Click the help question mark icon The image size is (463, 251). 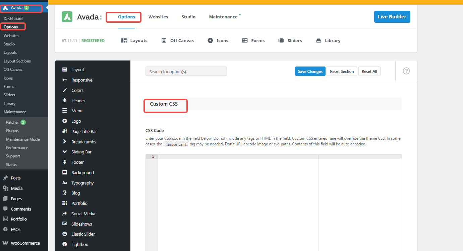406,71
